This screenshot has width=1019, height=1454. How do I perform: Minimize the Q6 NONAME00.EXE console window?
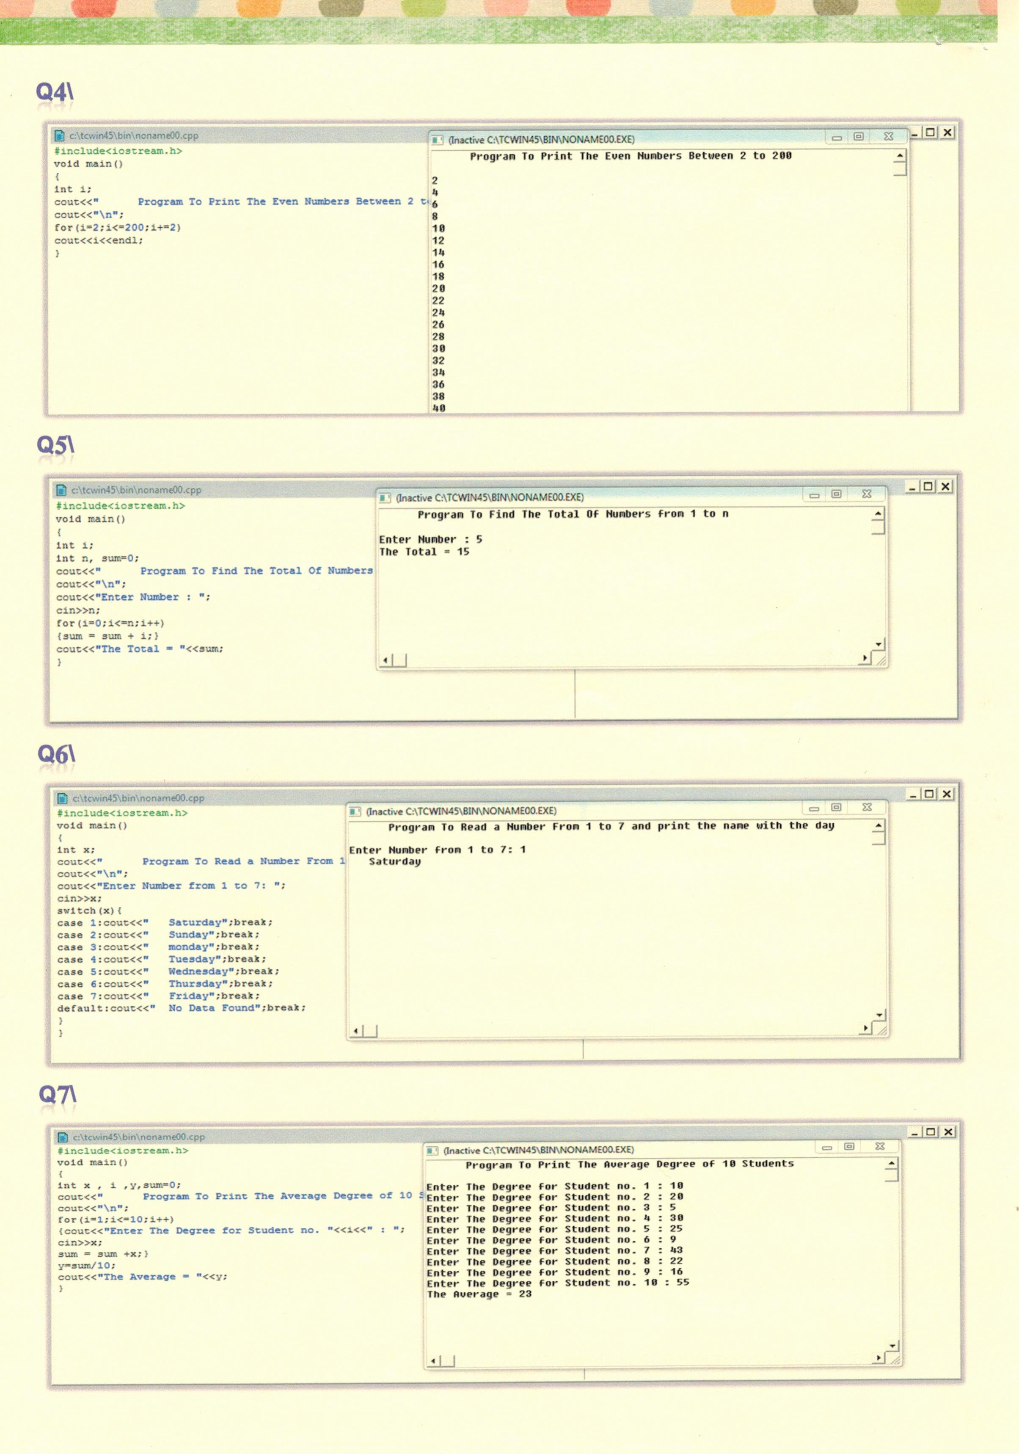[815, 808]
